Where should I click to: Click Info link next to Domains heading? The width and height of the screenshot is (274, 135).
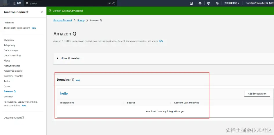pos(77,80)
